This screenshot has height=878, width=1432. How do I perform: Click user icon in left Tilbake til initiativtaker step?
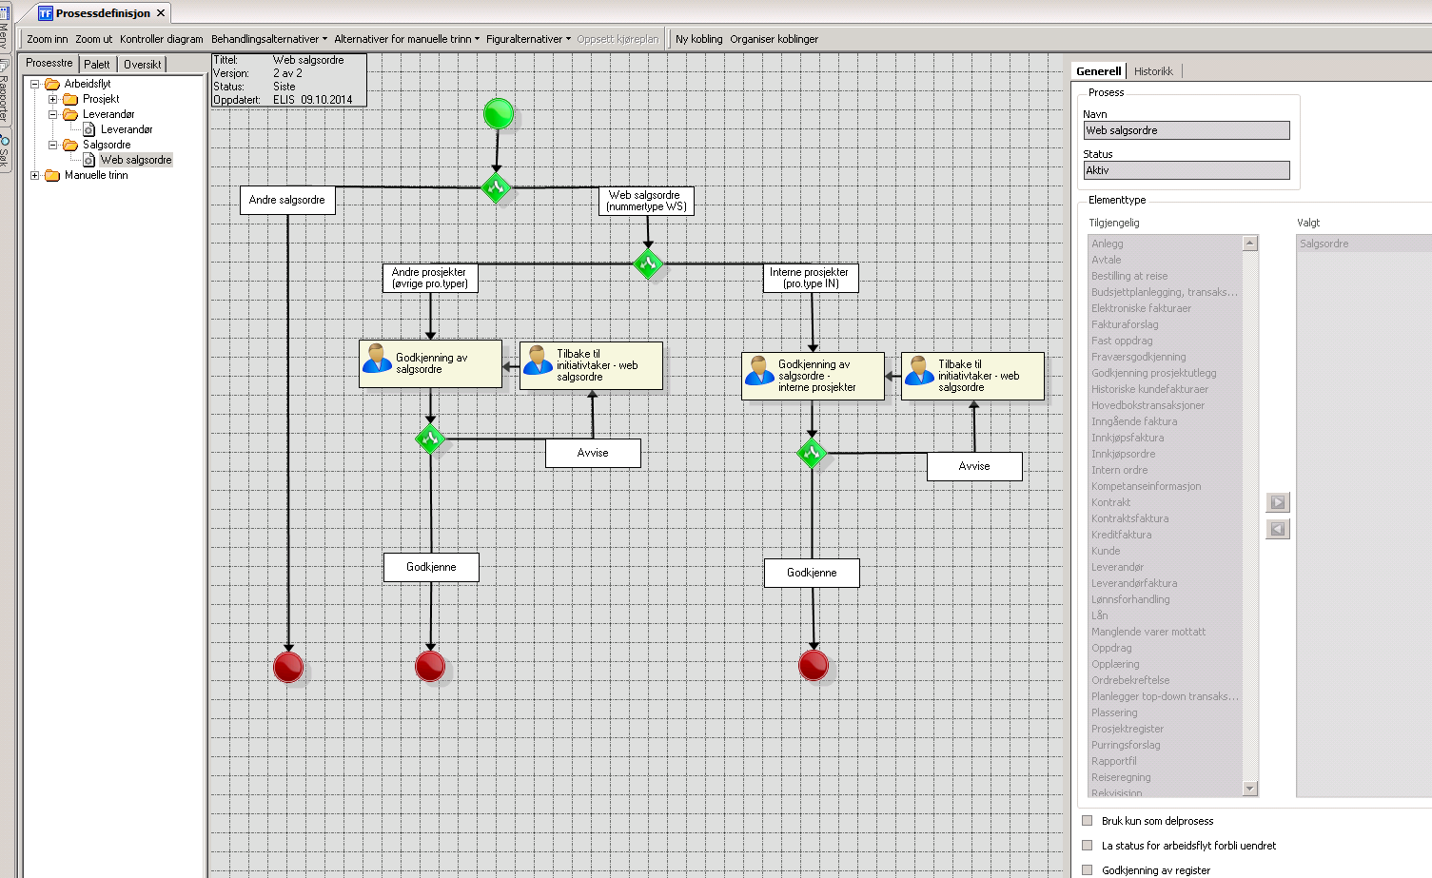pos(539,360)
